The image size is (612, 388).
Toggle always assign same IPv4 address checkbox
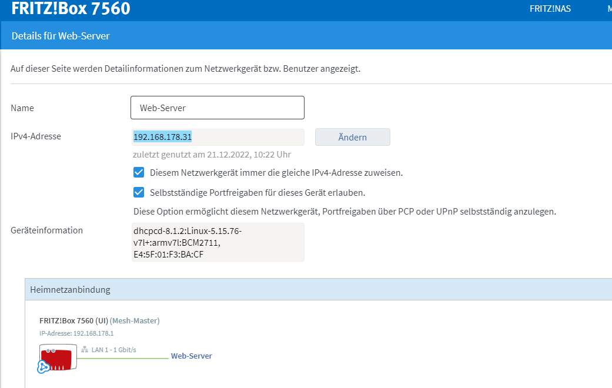pyautogui.click(x=139, y=172)
